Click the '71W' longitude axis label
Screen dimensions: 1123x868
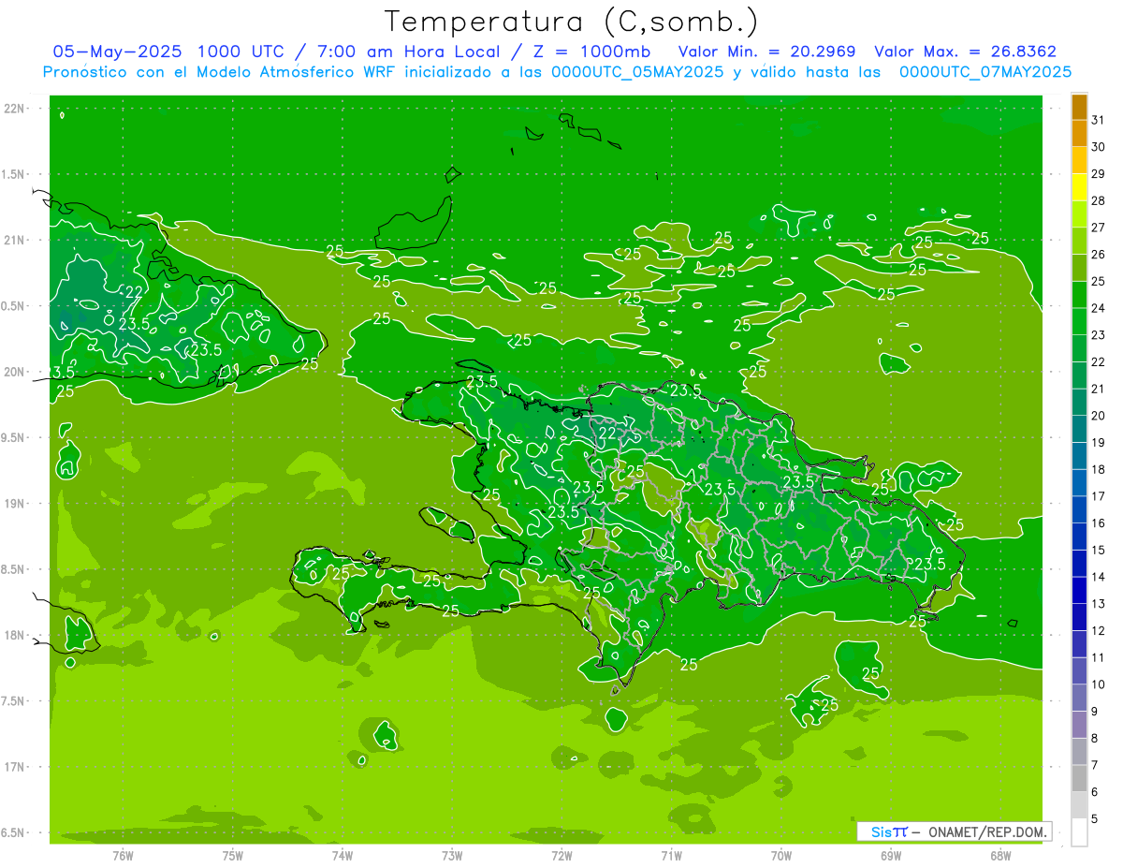tap(671, 856)
